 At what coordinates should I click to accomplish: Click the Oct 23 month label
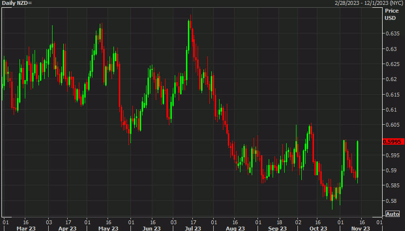(318, 229)
